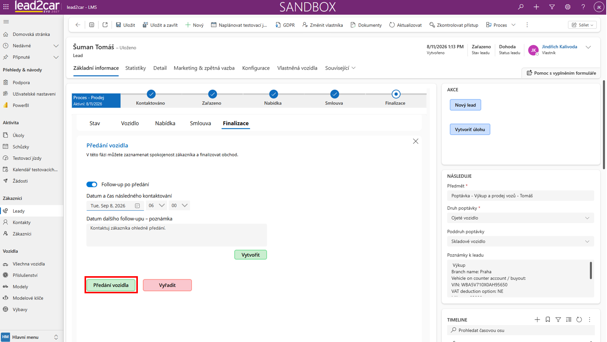Click the Nový lead button

pos(465,105)
